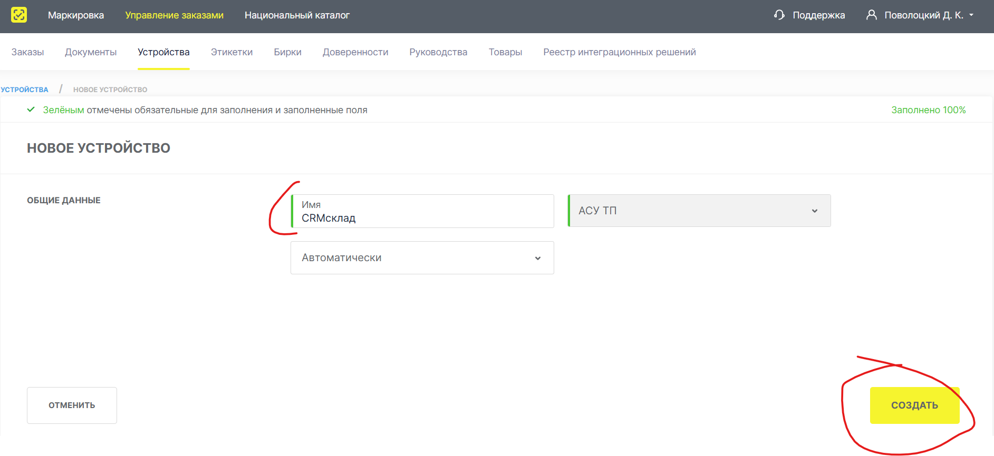The width and height of the screenshot is (994, 456).
Task: Switch to the Заказы tab
Action: (27, 52)
